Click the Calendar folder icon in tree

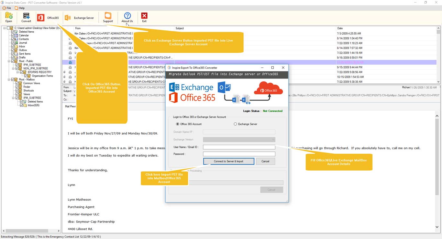[x=17, y=36]
